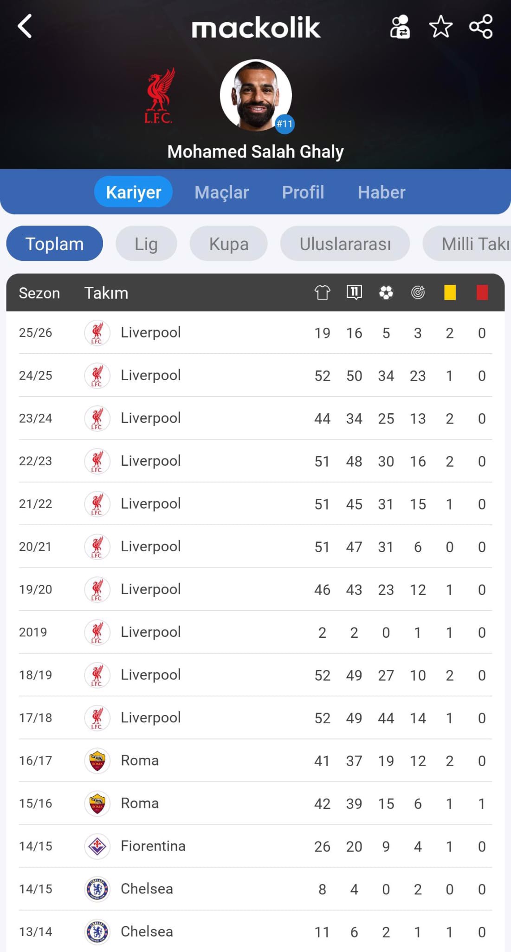The width and height of the screenshot is (511, 952).
Task: Open the 16/17 Roma season row
Action: (255, 760)
